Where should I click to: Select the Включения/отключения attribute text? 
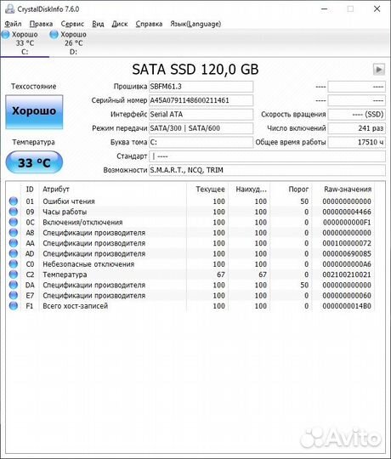(82, 223)
